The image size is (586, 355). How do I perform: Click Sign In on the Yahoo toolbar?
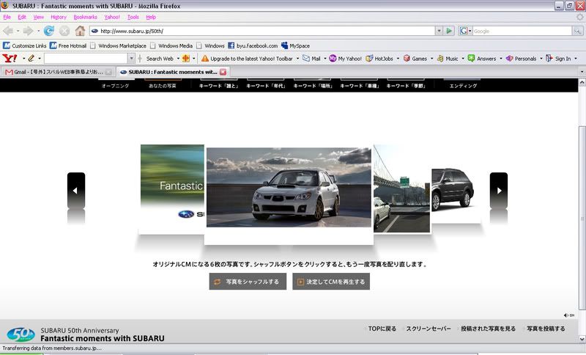point(558,59)
